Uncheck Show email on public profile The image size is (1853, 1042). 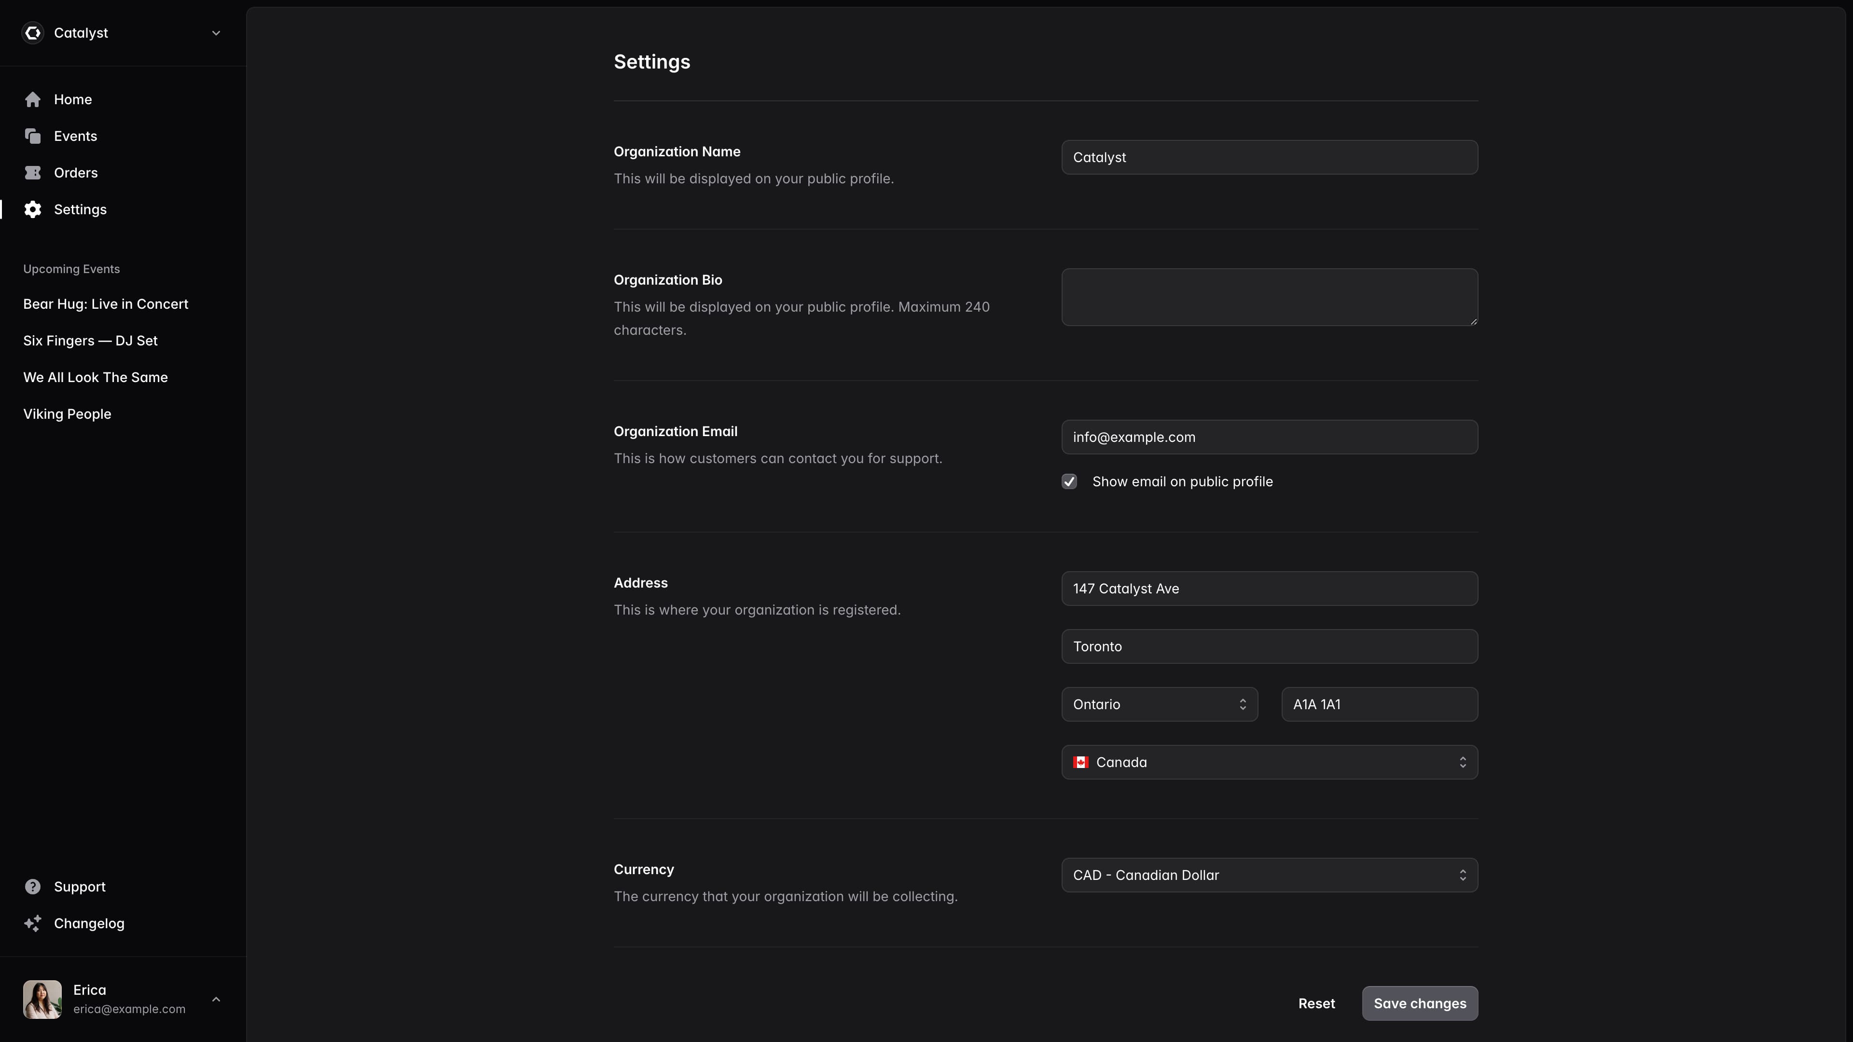[x=1070, y=482]
